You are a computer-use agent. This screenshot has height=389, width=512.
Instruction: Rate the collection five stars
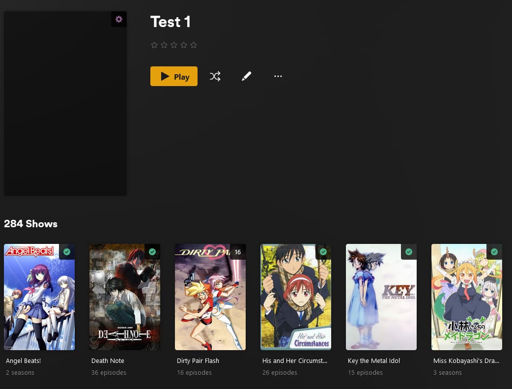pos(194,45)
